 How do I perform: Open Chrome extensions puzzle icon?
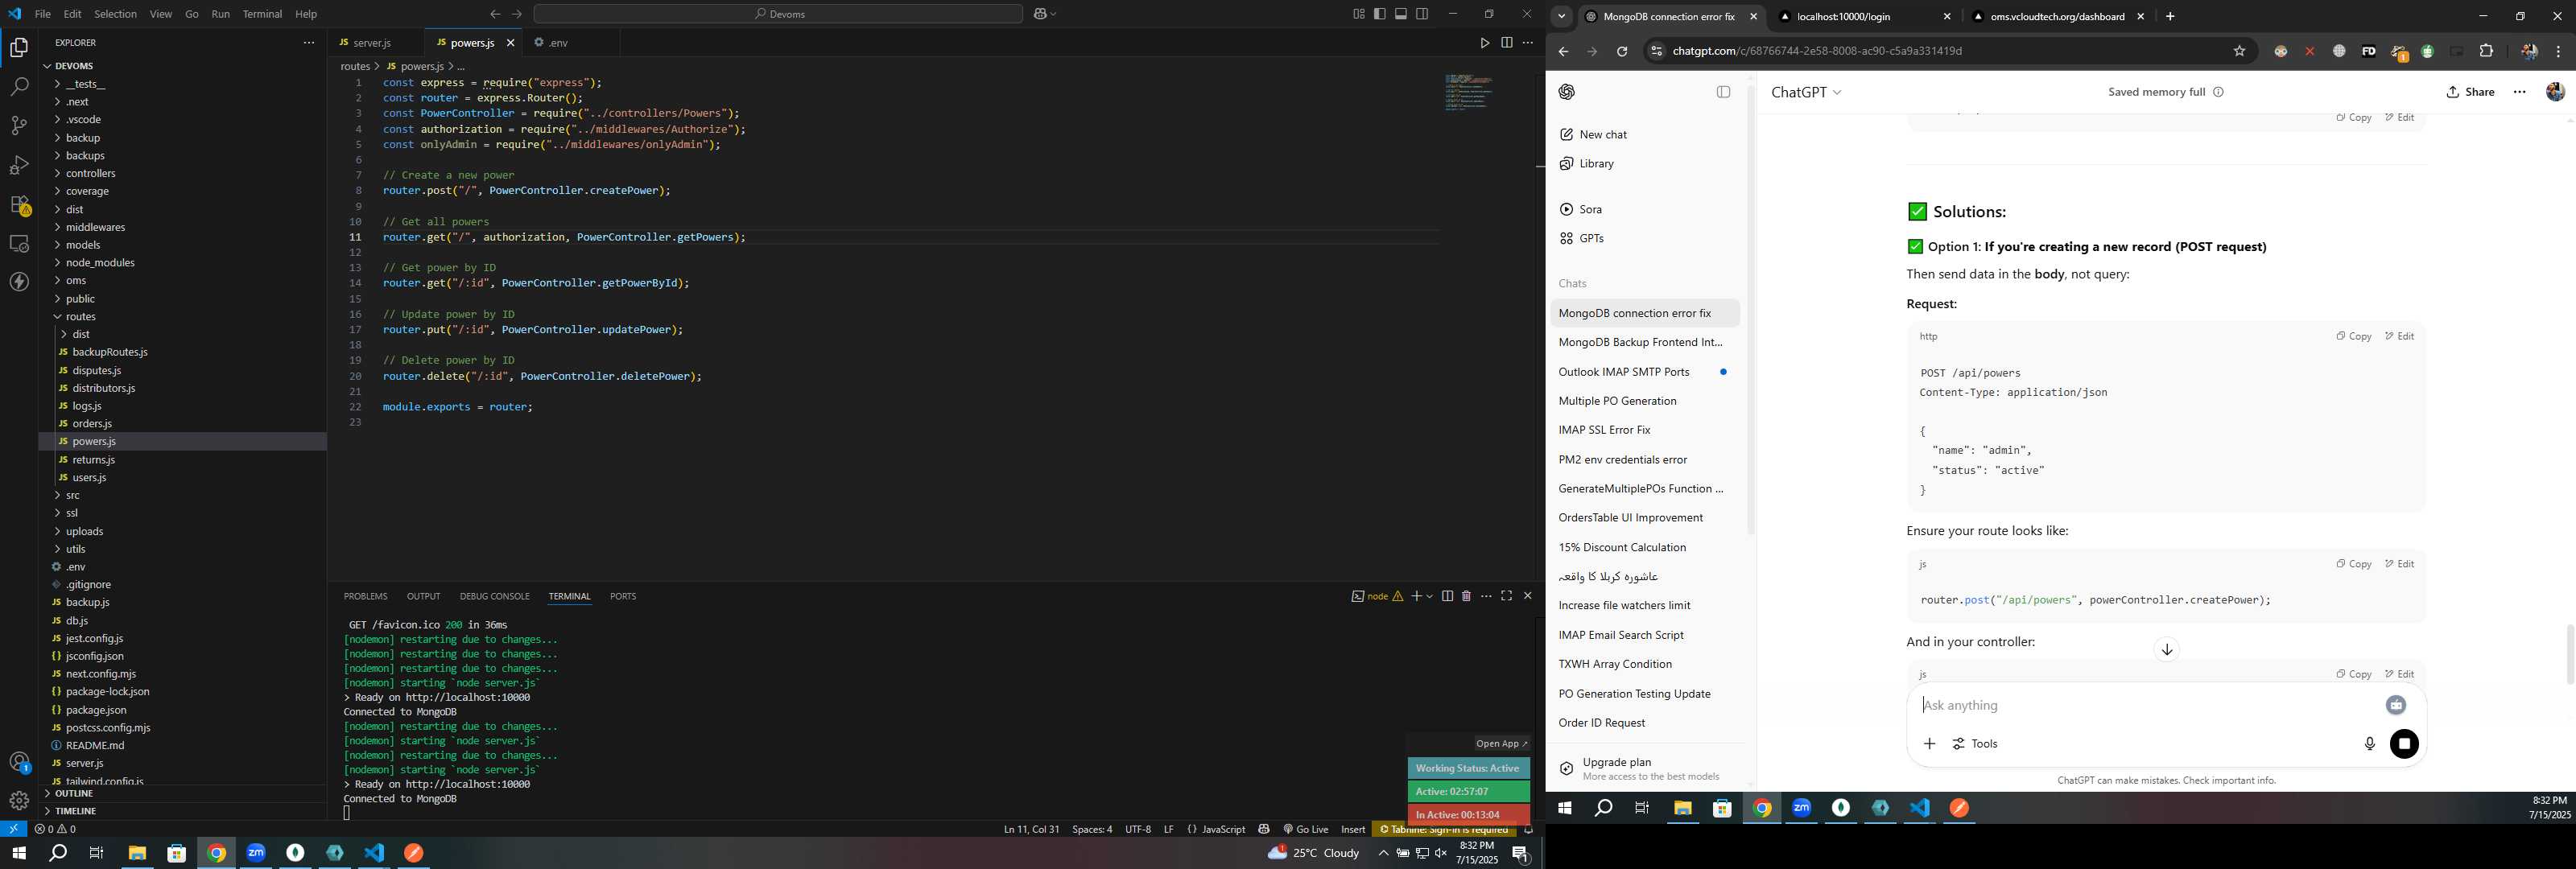point(2486,52)
